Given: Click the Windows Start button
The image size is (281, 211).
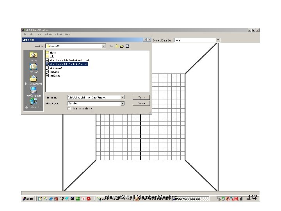Looking at the screenshot, I should [x=28, y=198].
